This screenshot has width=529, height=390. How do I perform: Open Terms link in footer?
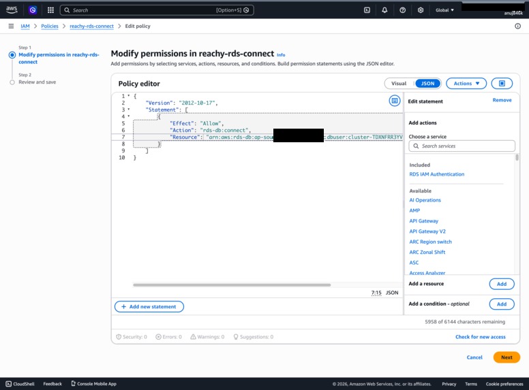(471, 384)
